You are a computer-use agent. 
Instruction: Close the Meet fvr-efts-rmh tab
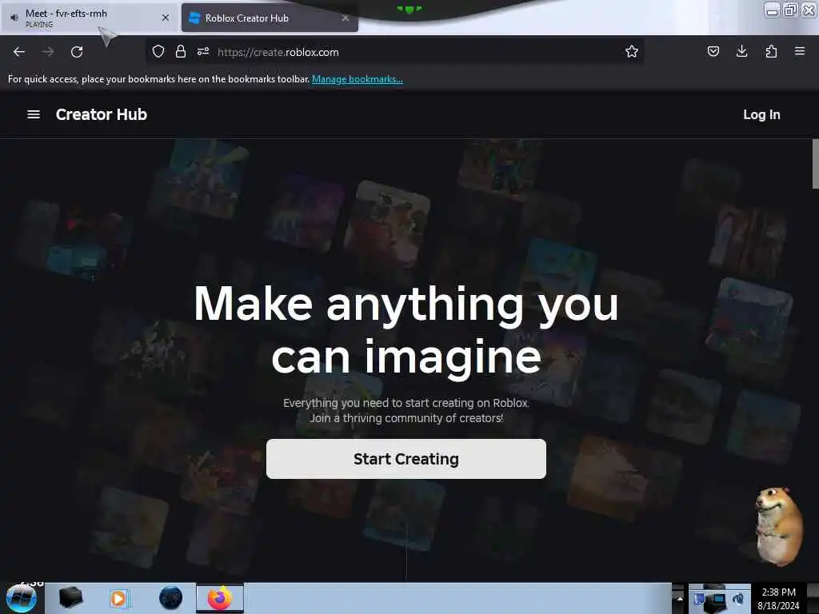tap(166, 18)
